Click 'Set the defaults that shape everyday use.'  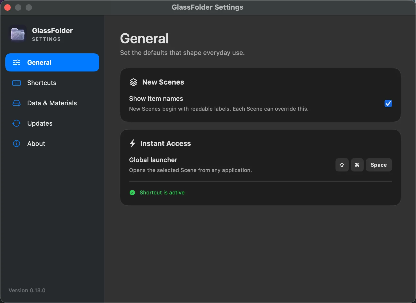(182, 53)
